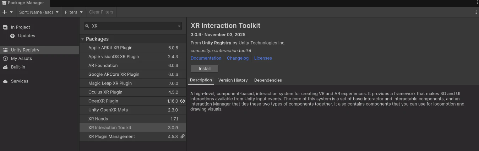Open the Filters dropdown

pyautogui.click(x=74, y=12)
